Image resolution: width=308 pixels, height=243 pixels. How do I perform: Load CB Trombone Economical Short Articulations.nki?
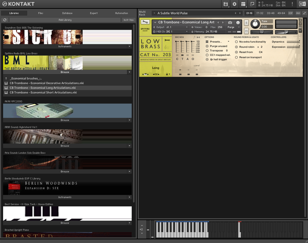click(43, 92)
